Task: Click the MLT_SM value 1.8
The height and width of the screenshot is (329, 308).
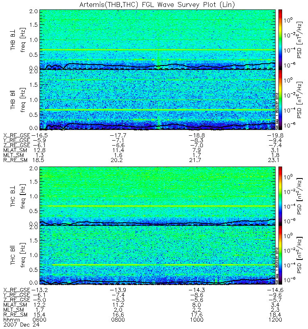Action: tap(275, 155)
